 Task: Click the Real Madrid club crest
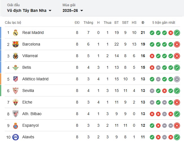16,33
